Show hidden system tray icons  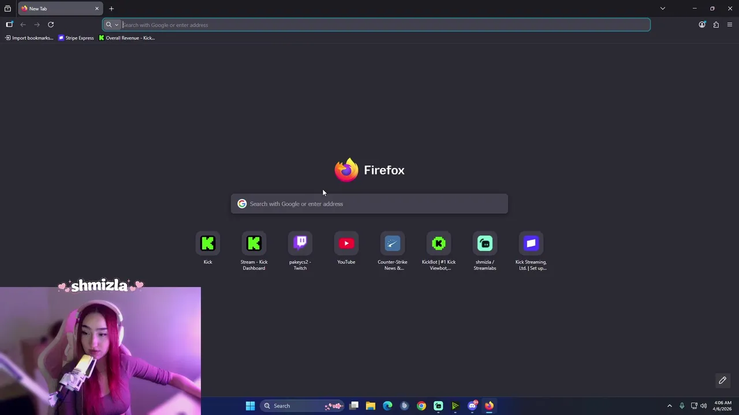click(x=670, y=406)
